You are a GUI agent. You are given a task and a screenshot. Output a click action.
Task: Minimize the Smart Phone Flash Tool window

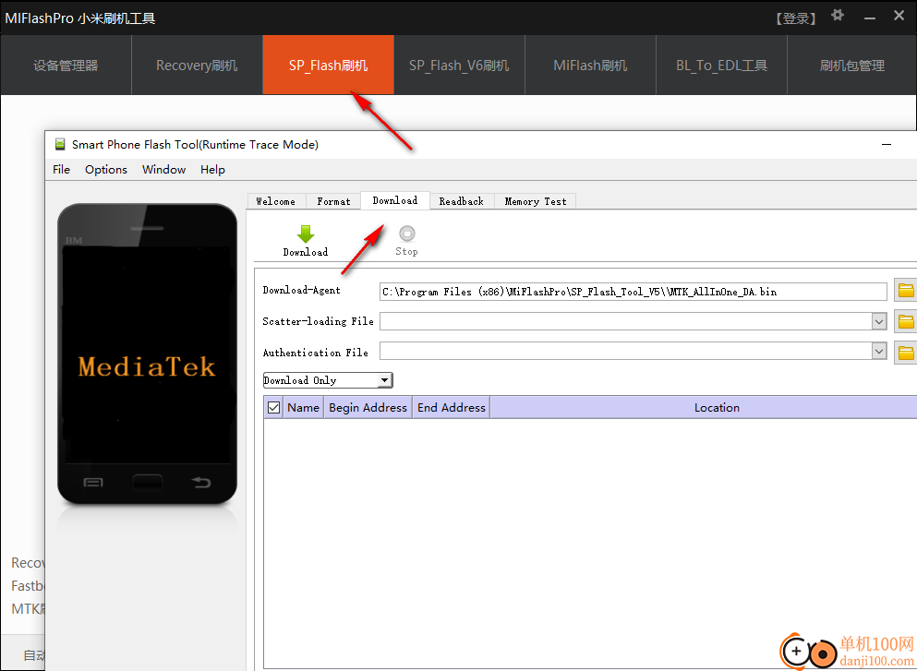click(887, 144)
